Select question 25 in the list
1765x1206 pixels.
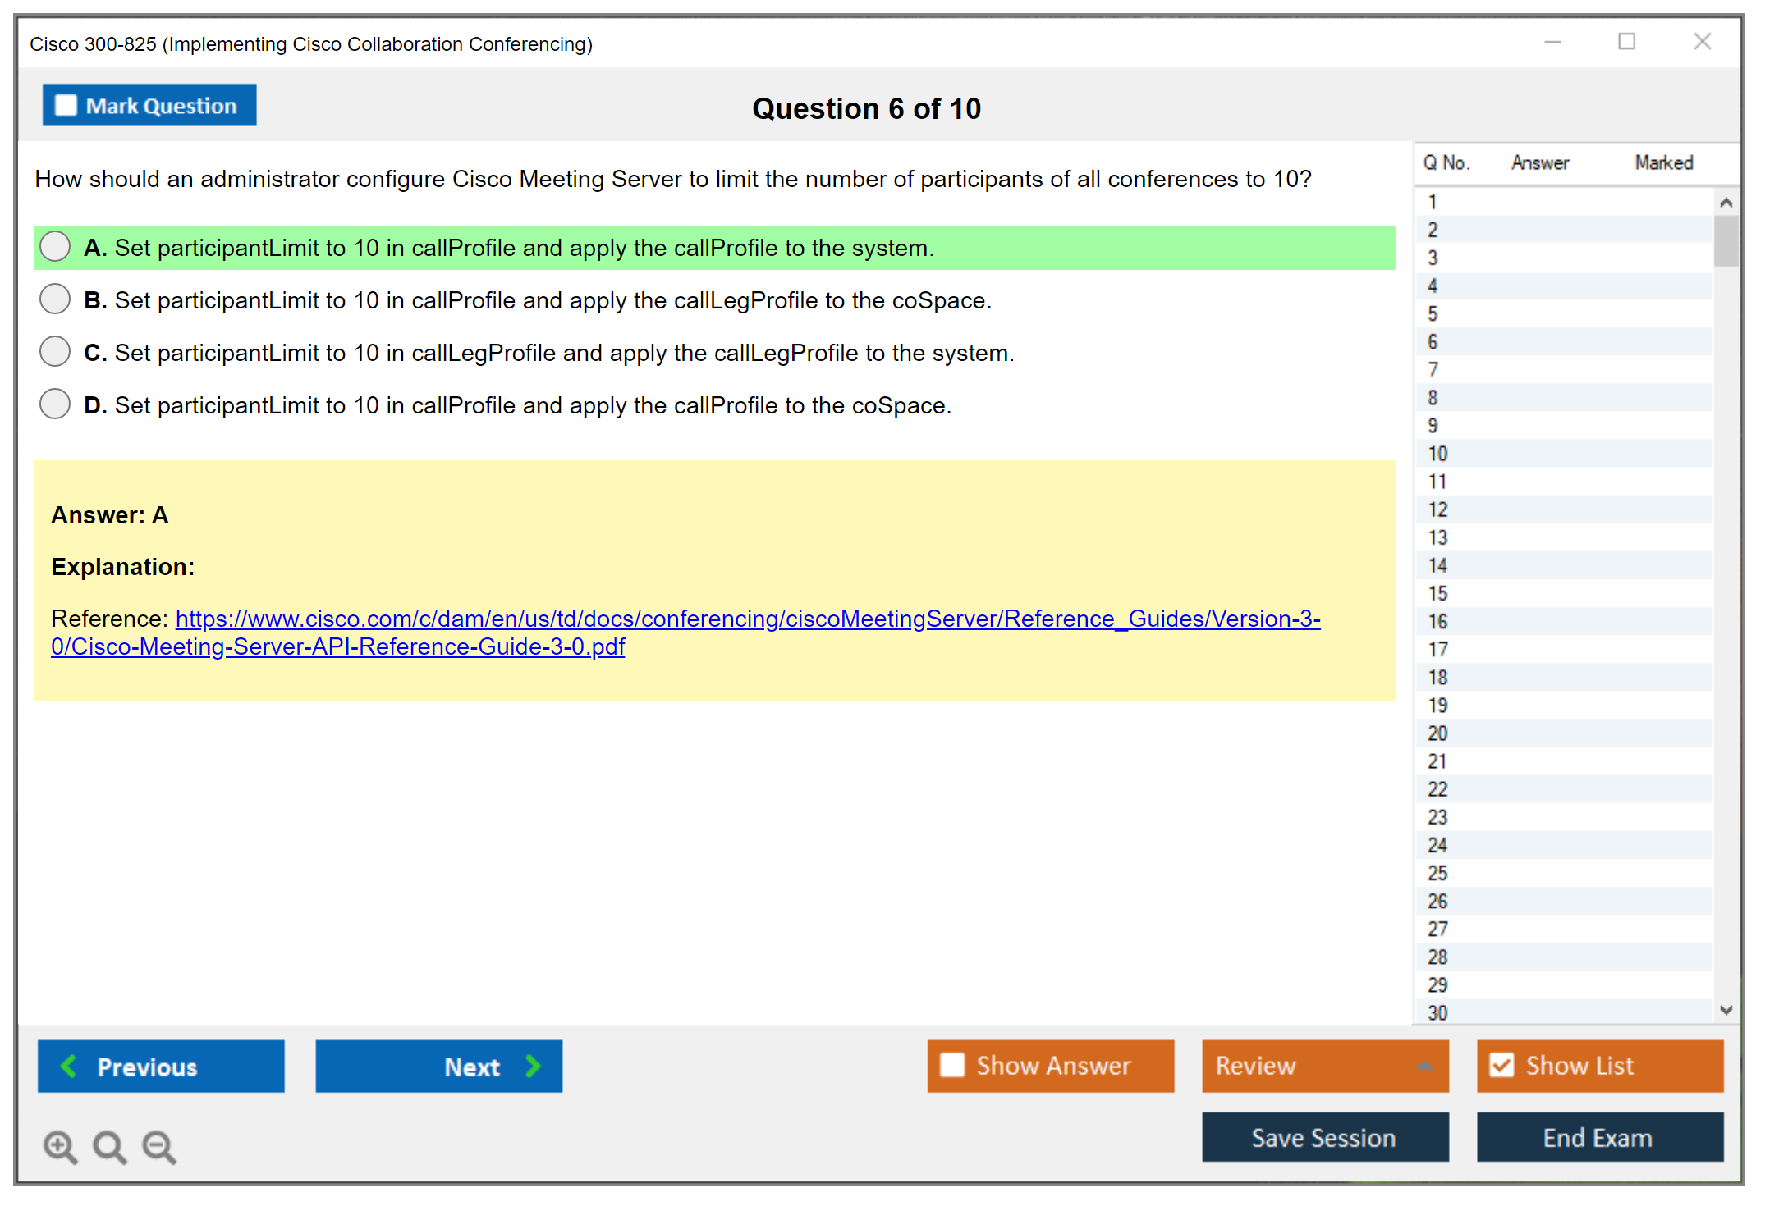[1437, 873]
